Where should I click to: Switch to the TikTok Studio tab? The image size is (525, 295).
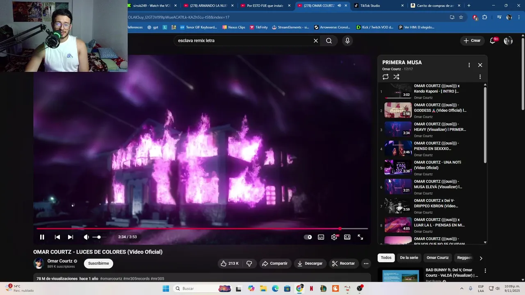pos(377,6)
